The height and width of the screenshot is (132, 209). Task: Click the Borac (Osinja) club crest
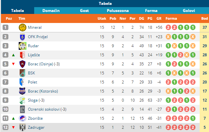pyautogui.click(x=22, y=64)
